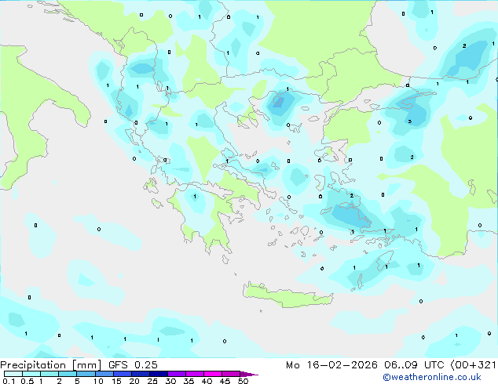Click the 30–35 mm purple legend swatch
Viewport: 498px width, 384px height.
176,374
